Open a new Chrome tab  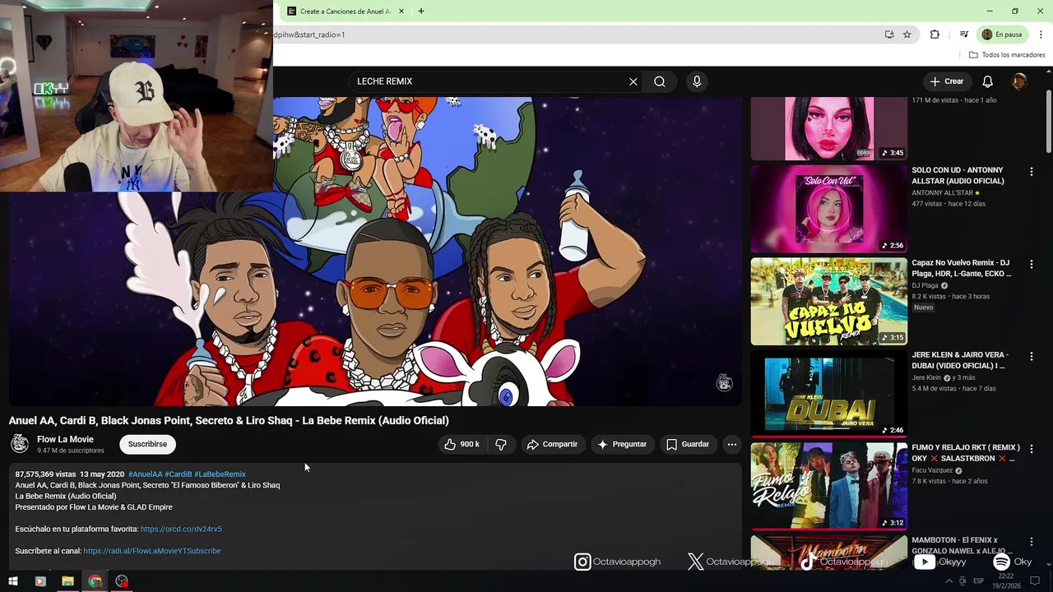coord(421,12)
